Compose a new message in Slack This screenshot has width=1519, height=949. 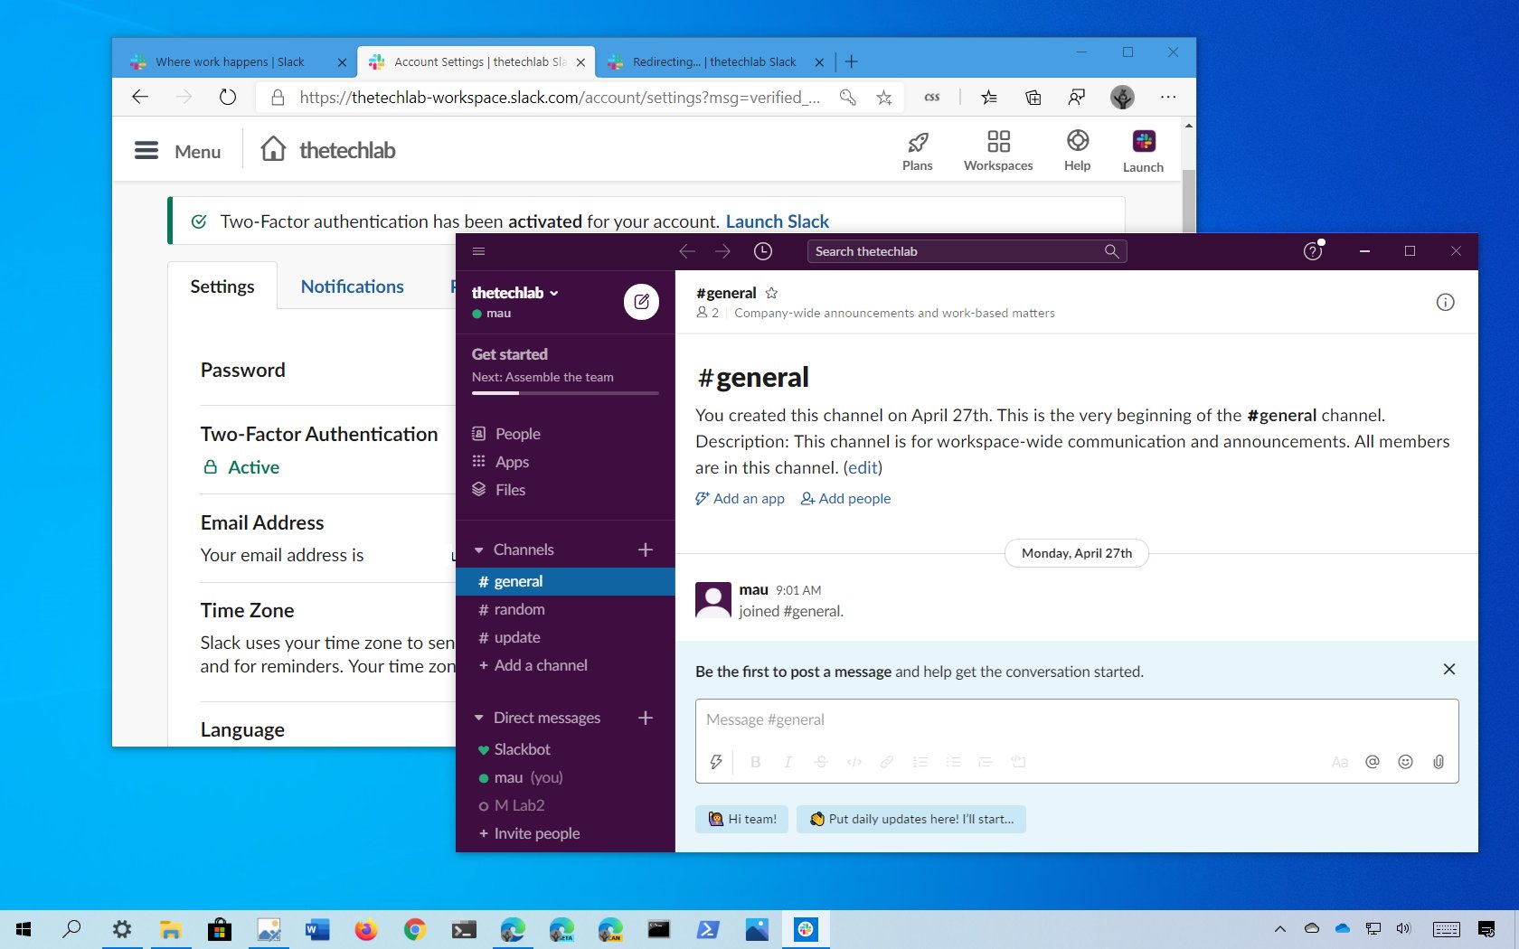641,302
